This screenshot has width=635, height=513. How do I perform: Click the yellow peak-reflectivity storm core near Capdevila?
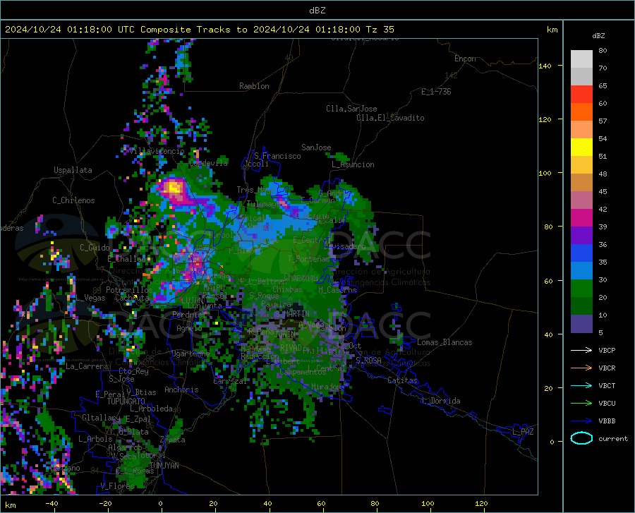(x=174, y=188)
